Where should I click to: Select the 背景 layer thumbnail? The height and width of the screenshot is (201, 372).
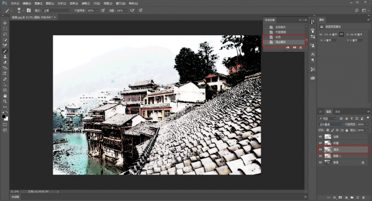(328, 162)
